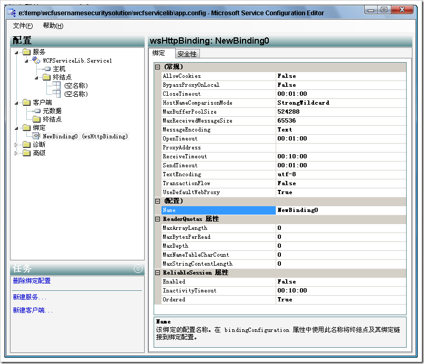Select the 主机 tree item label
Image resolution: width=424 pixels, height=364 pixels.
pyautogui.click(x=59, y=69)
